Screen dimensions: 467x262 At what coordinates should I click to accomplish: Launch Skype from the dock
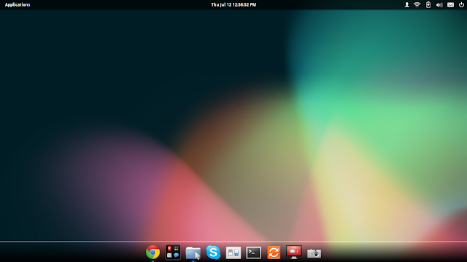coord(213,253)
